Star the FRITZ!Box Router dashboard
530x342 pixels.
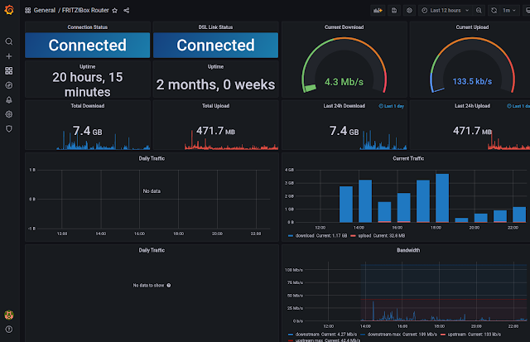click(x=115, y=11)
